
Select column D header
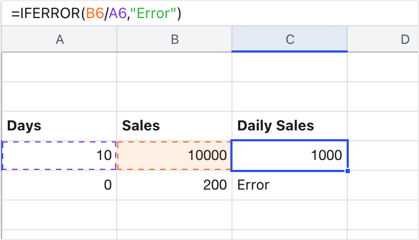(x=383, y=39)
